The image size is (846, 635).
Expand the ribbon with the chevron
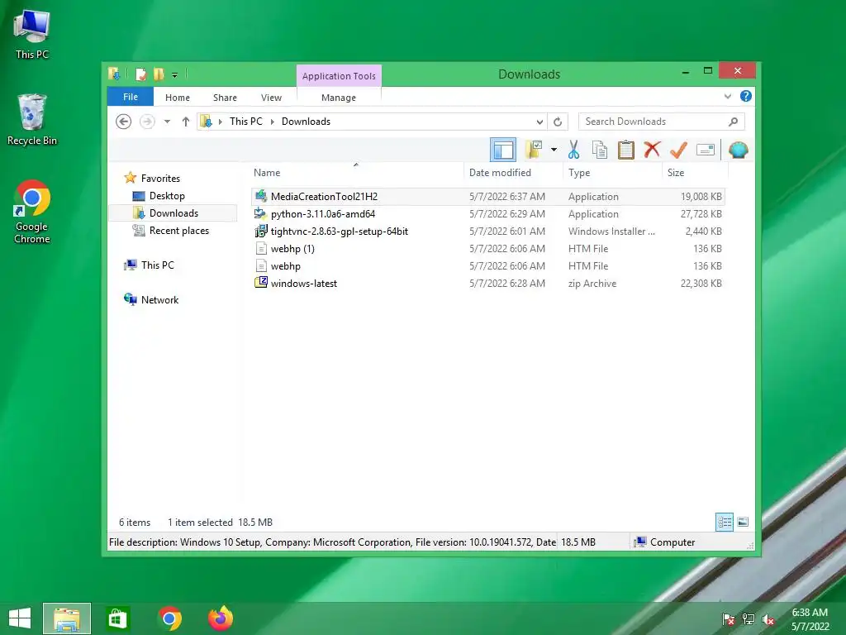[728, 96]
